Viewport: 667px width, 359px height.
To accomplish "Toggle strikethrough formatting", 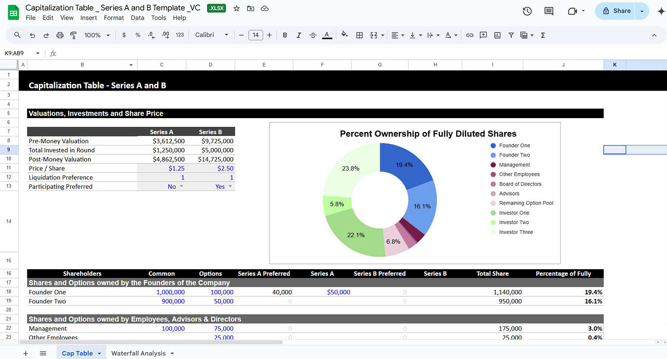I will 312,35.
